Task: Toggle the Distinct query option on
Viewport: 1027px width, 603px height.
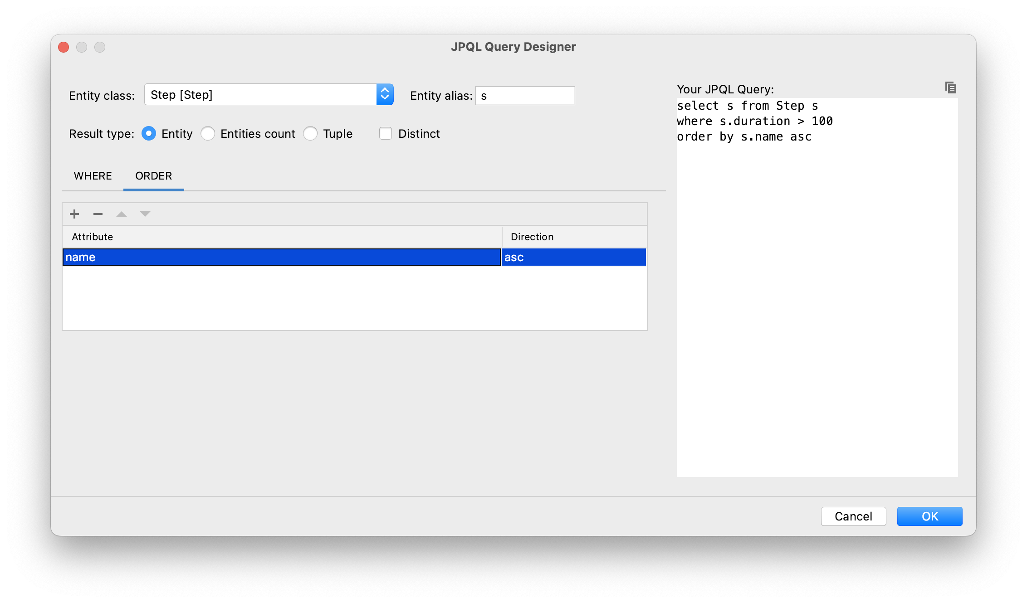Action: (384, 133)
